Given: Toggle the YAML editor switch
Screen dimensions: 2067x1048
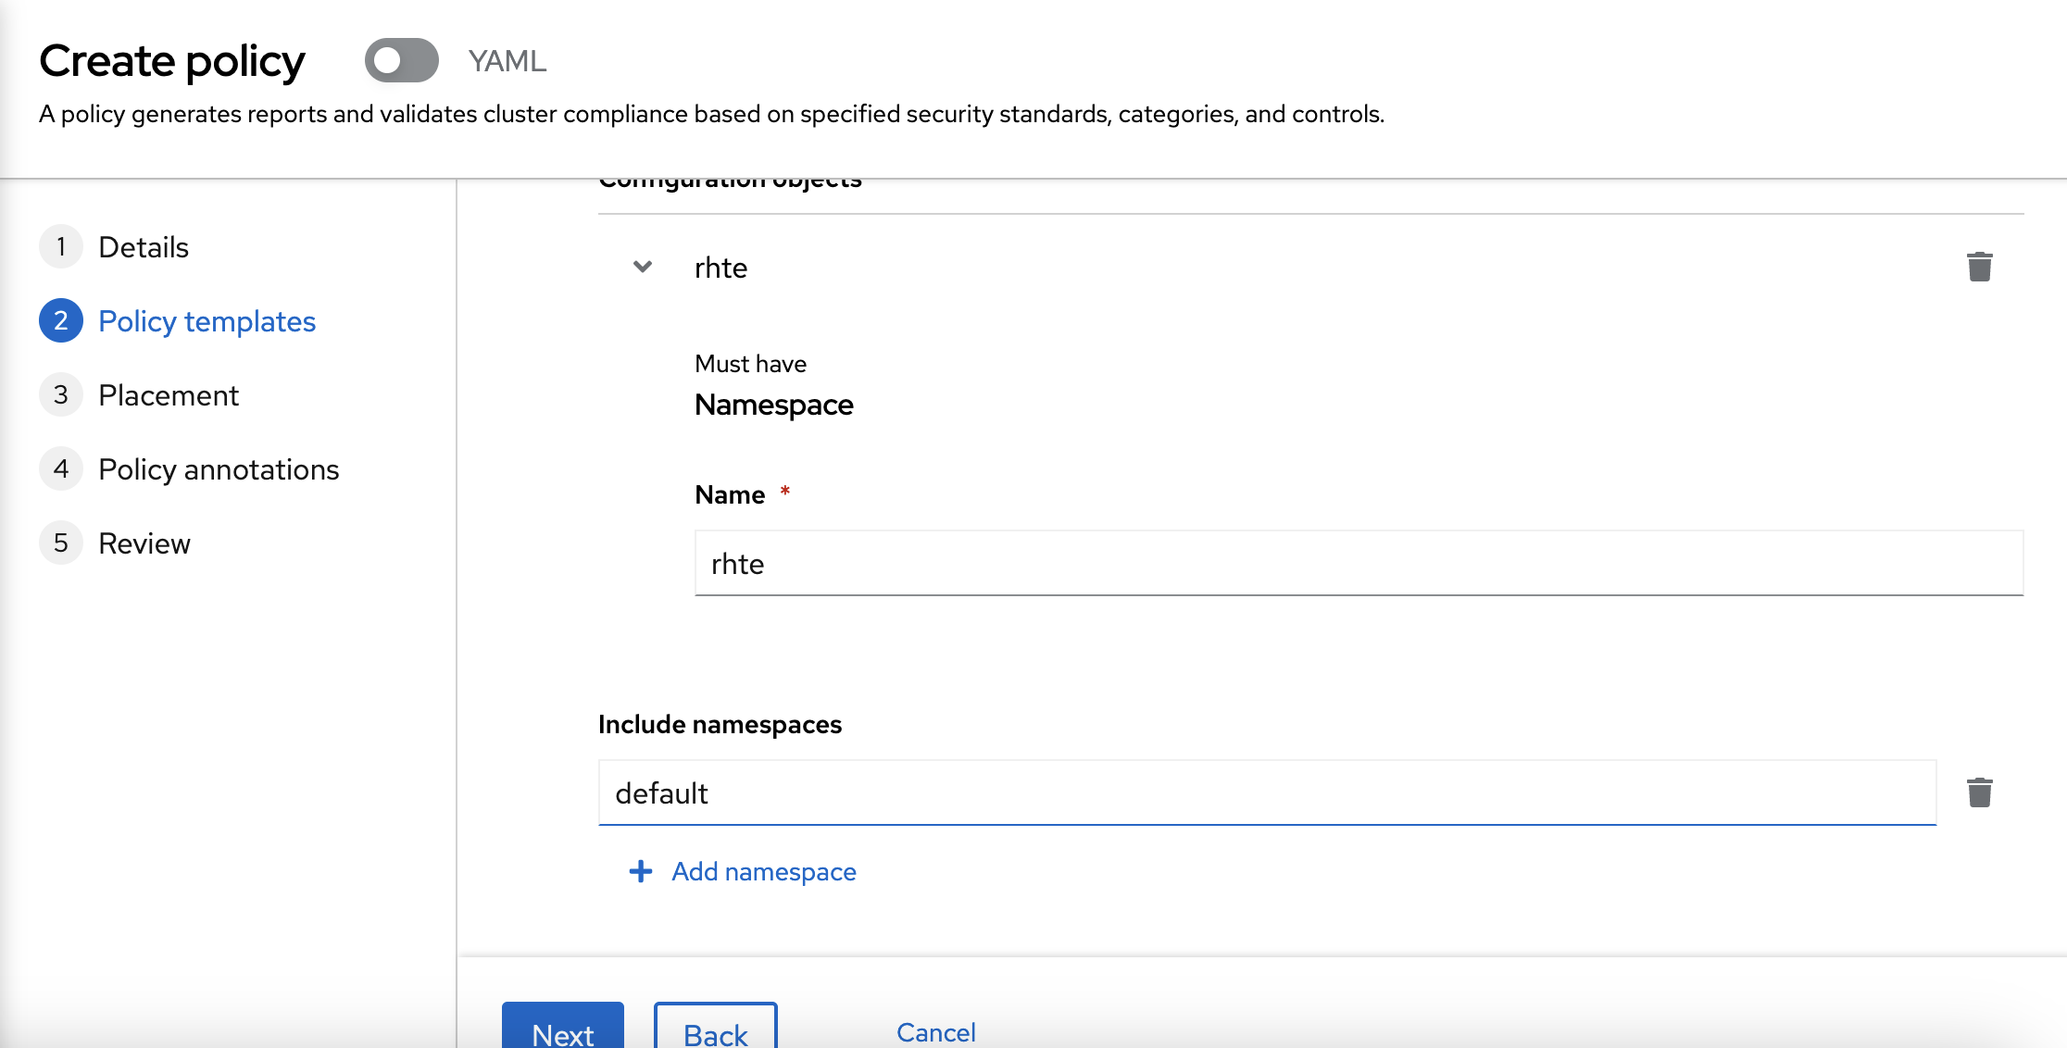Looking at the screenshot, I should click(401, 60).
